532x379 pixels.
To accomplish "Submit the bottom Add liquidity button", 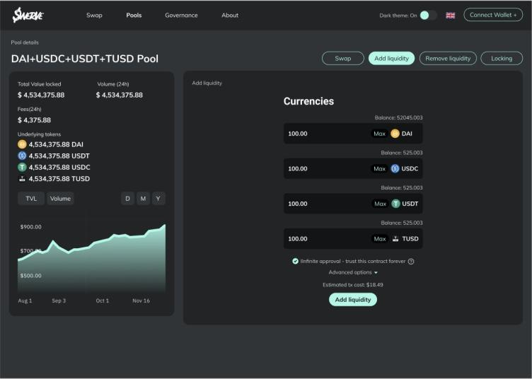I will click(353, 300).
